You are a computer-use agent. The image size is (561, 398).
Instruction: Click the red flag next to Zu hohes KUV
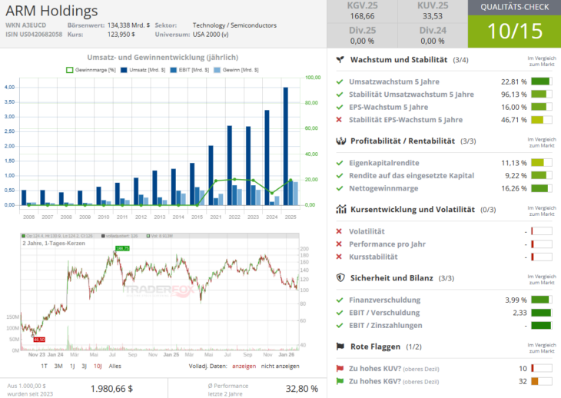point(340,368)
